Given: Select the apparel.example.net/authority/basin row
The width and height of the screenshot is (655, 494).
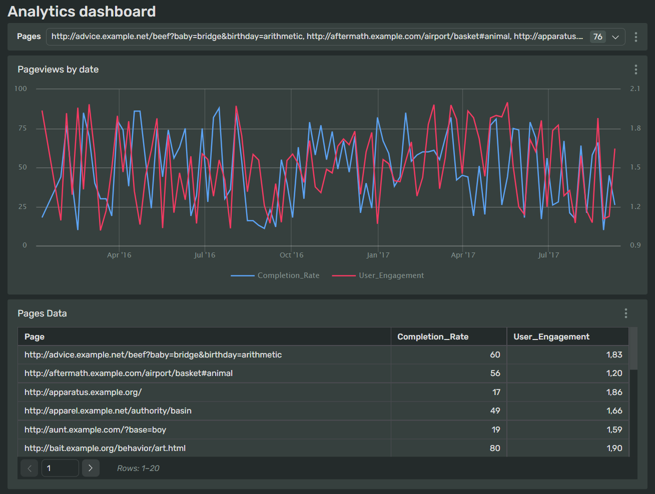Looking at the screenshot, I should [323, 411].
